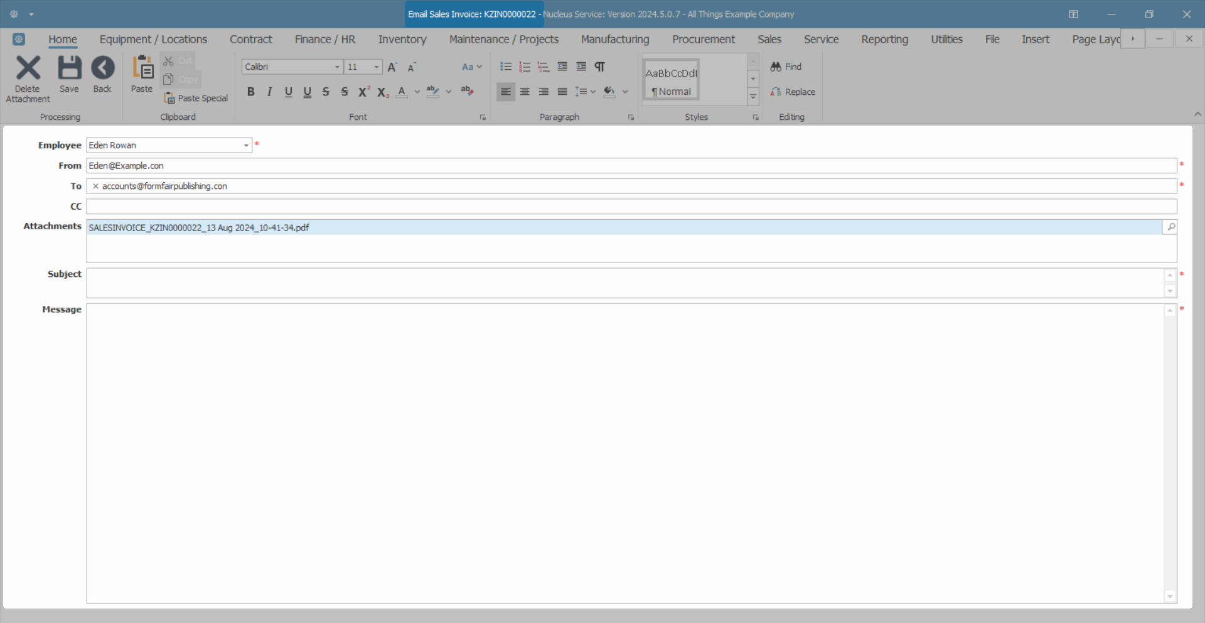The height and width of the screenshot is (623, 1205).
Task: Apply the text highlight color
Action: pyautogui.click(x=433, y=92)
